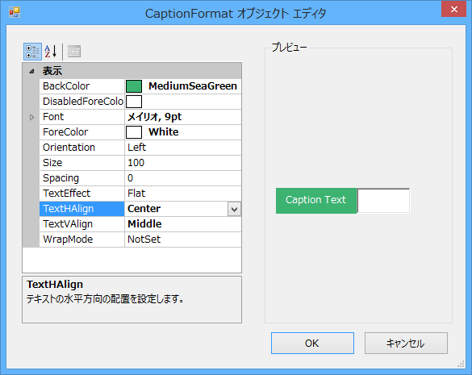472x375 pixels.
Task: Click the TextHAlign value Center
Action: (x=144, y=209)
